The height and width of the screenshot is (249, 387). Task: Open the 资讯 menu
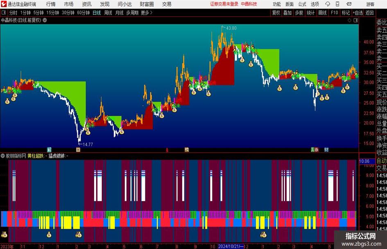[87, 4]
